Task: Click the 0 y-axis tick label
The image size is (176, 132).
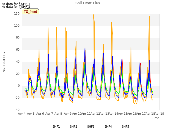Action: coord(19,86)
